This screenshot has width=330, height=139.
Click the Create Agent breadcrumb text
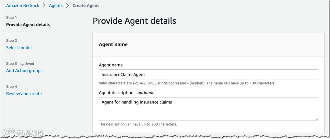tap(86, 5)
